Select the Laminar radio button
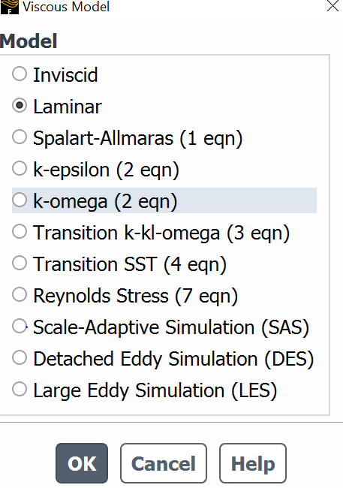The image size is (343, 488). coord(20,106)
